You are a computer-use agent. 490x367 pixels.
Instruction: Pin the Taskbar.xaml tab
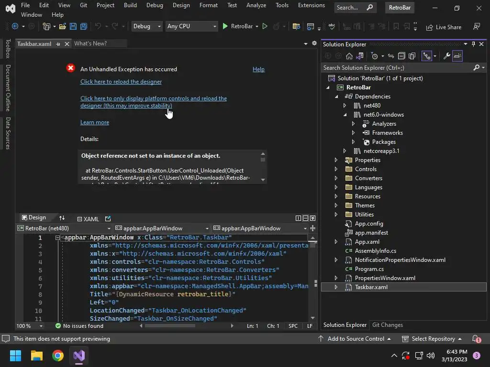tap(58, 44)
